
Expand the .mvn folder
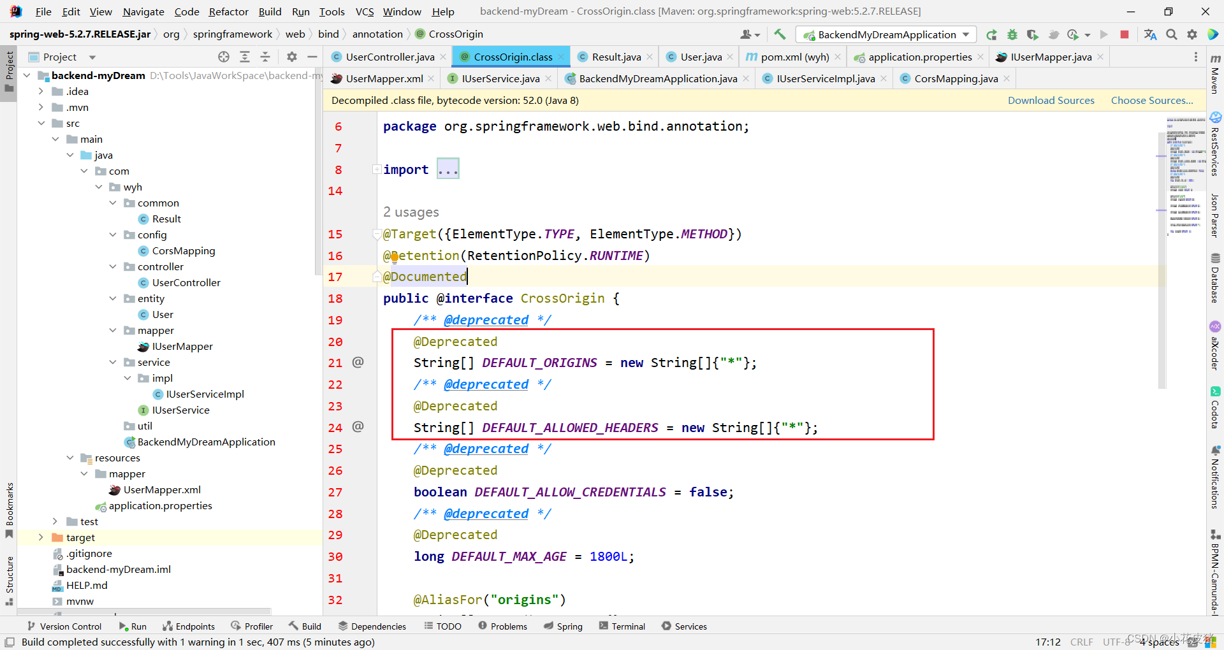point(41,107)
